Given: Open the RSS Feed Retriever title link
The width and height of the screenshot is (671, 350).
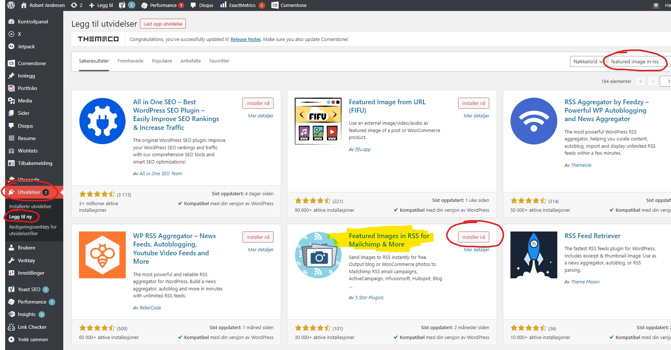Looking at the screenshot, I should pos(592,236).
